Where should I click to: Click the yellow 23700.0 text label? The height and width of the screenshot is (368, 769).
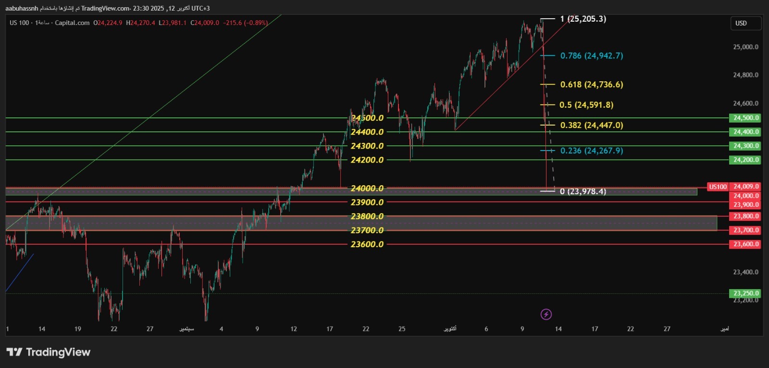click(x=367, y=230)
